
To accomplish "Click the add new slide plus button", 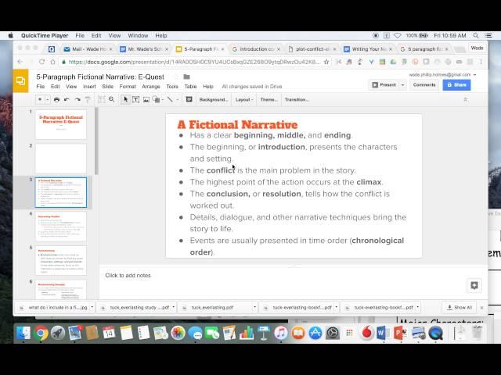I will [x=40, y=99].
